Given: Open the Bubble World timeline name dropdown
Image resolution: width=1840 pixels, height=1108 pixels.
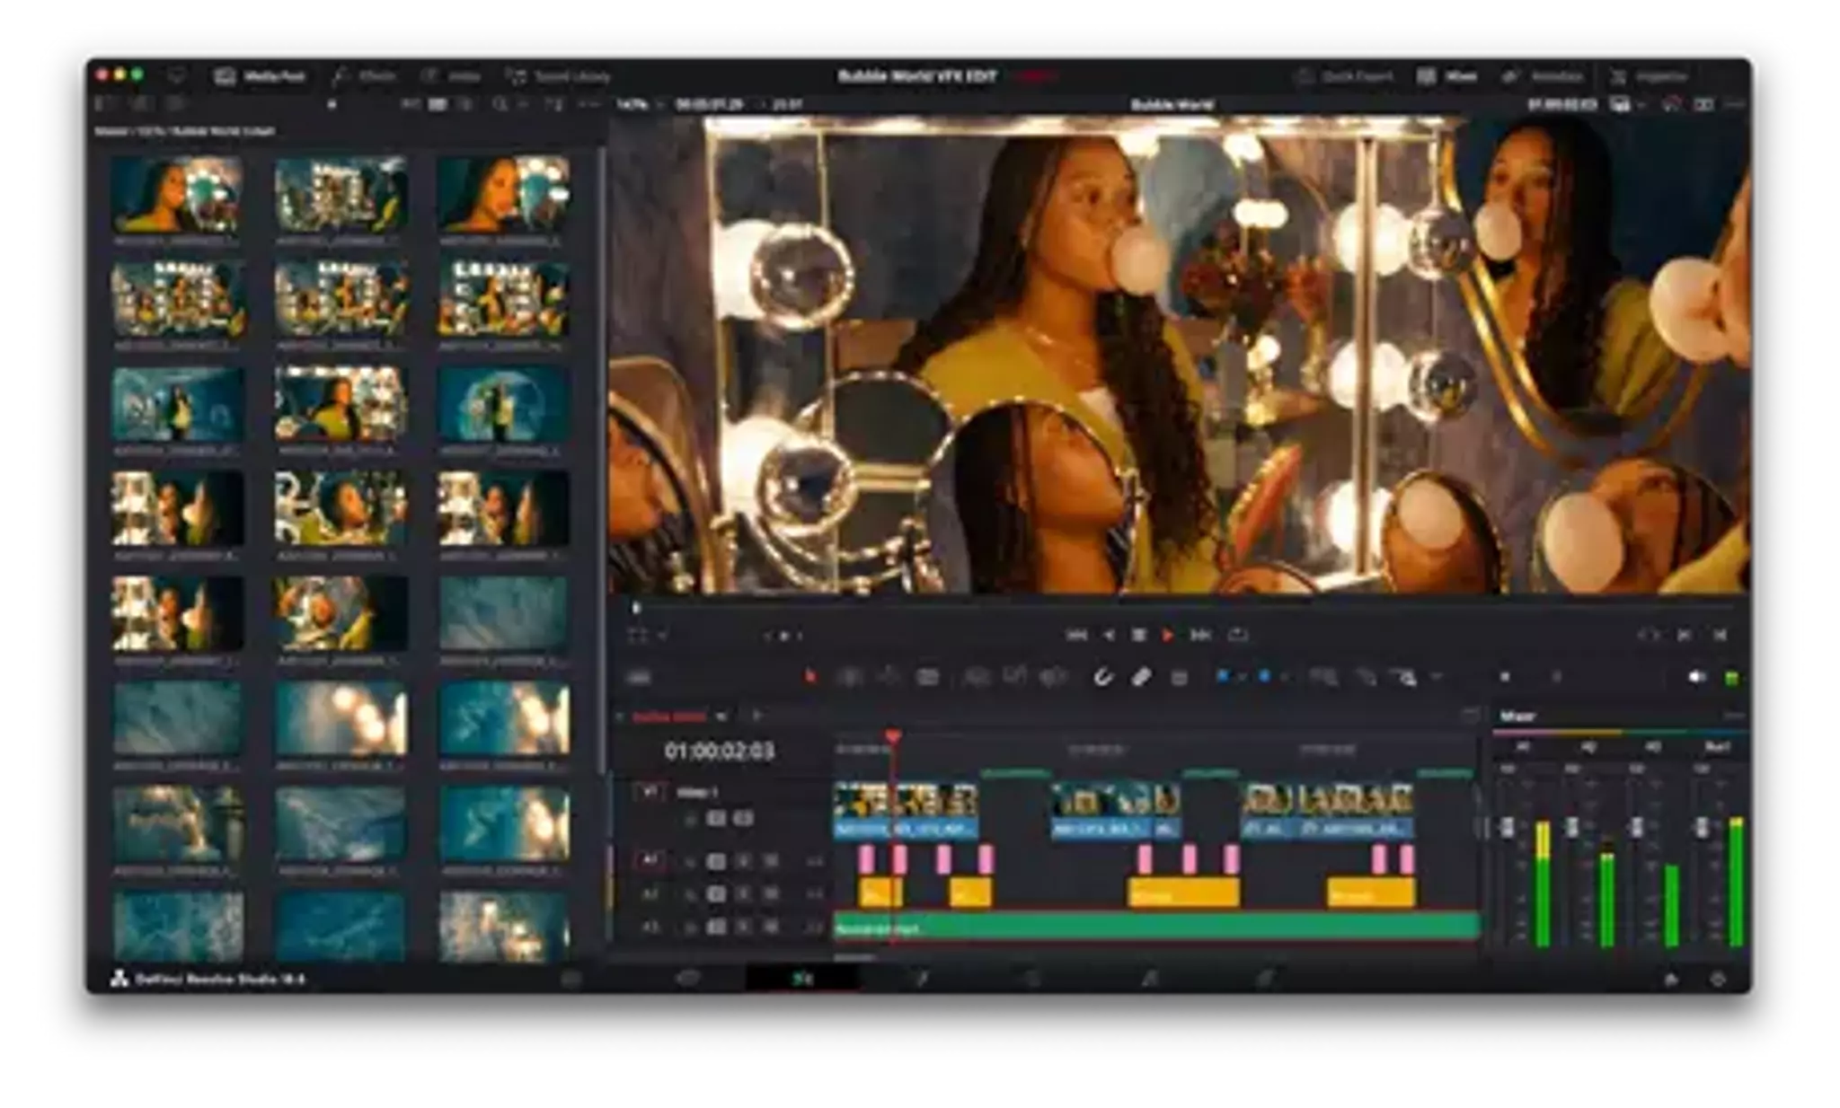Looking at the screenshot, I should click(1172, 104).
